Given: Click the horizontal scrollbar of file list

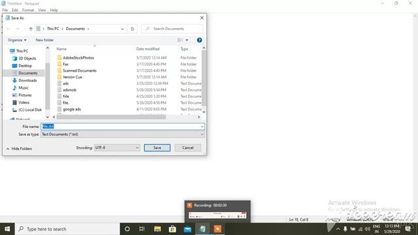Looking at the screenshot, I should click(111, 117).
